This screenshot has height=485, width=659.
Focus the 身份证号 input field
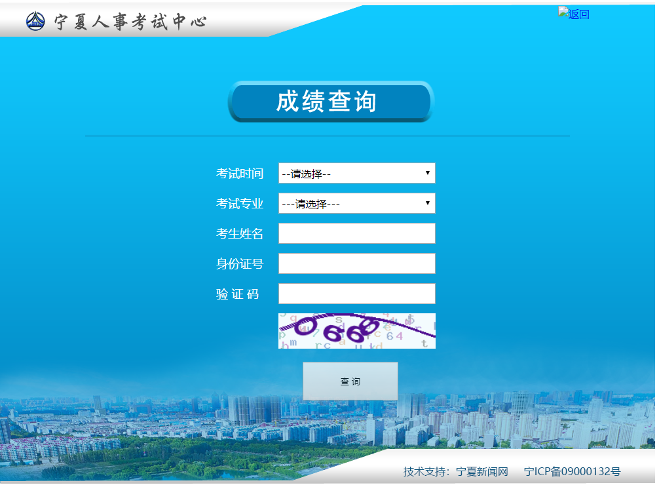(x=357, y=263)
